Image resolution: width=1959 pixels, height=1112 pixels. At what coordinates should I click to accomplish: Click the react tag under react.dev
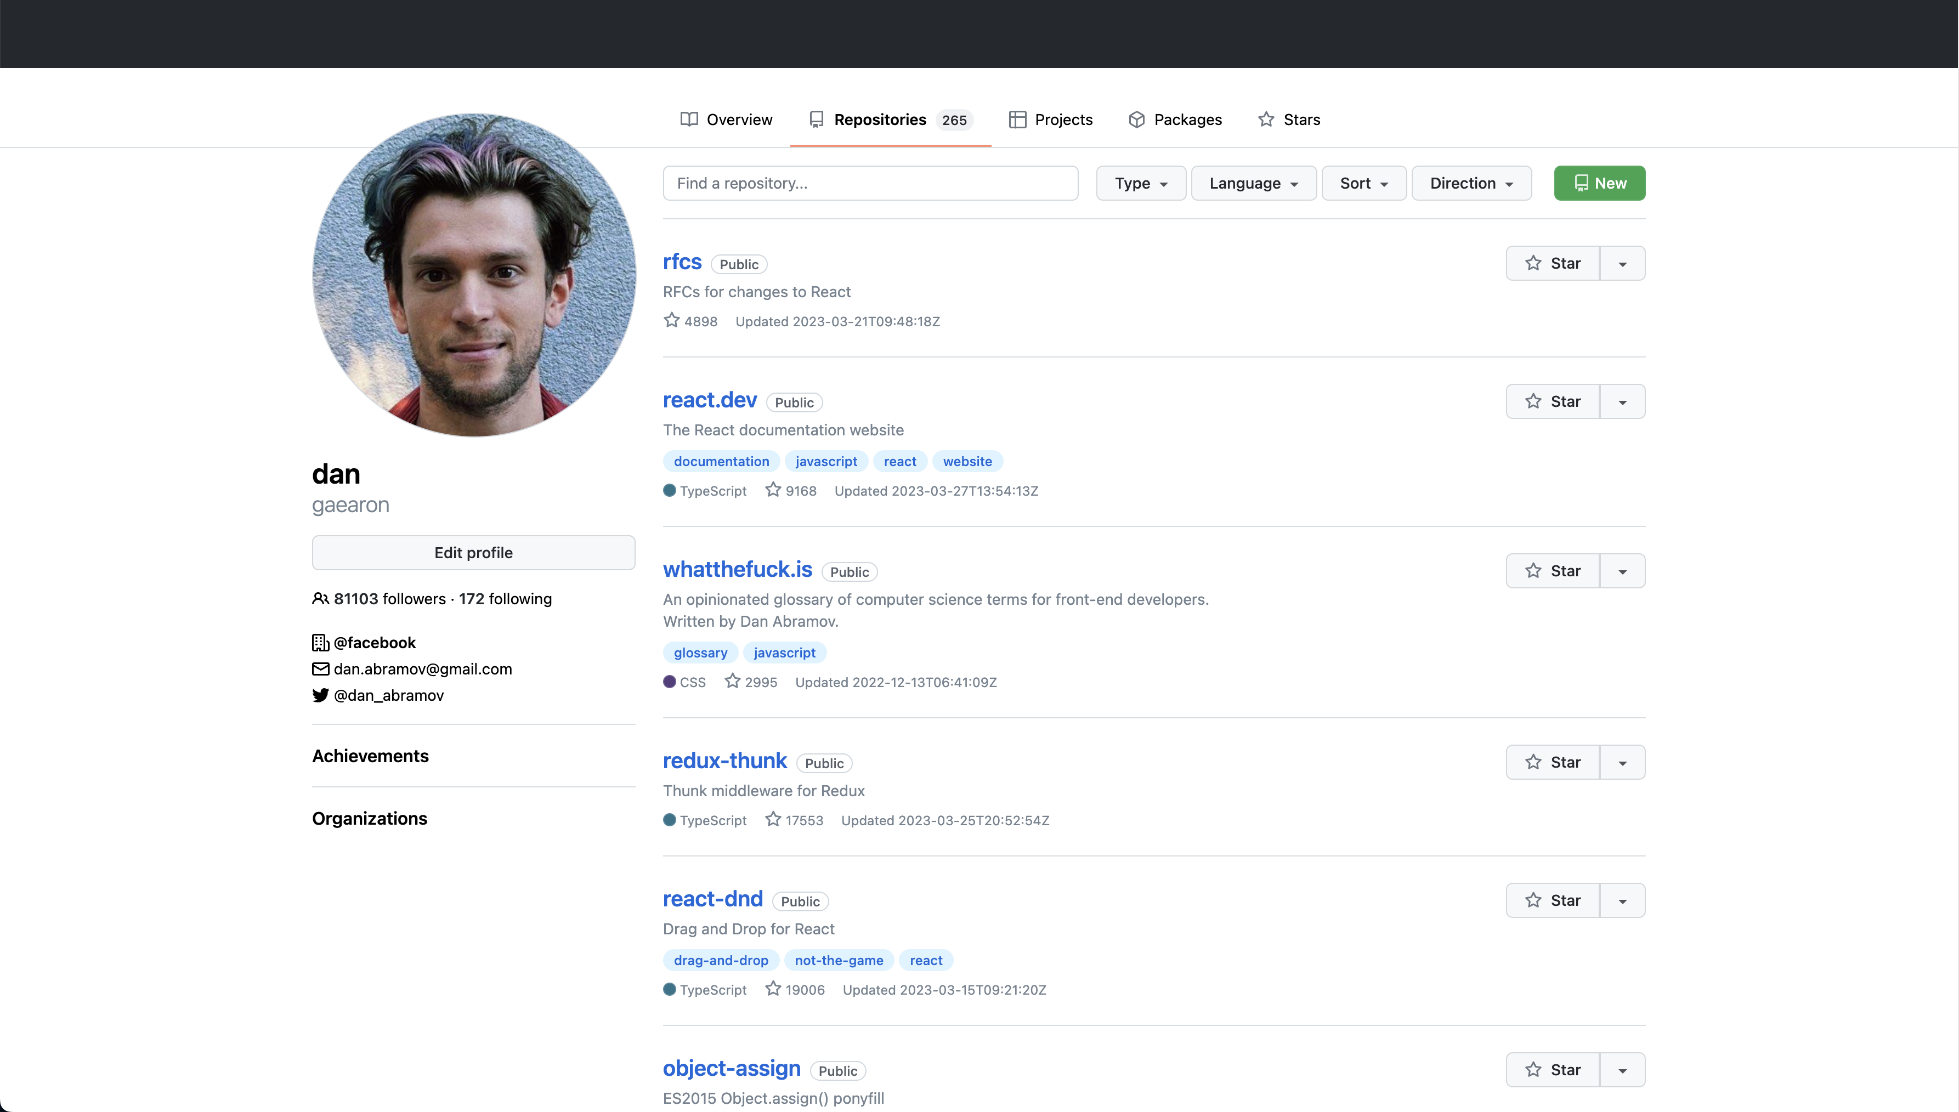pos(899,461)
